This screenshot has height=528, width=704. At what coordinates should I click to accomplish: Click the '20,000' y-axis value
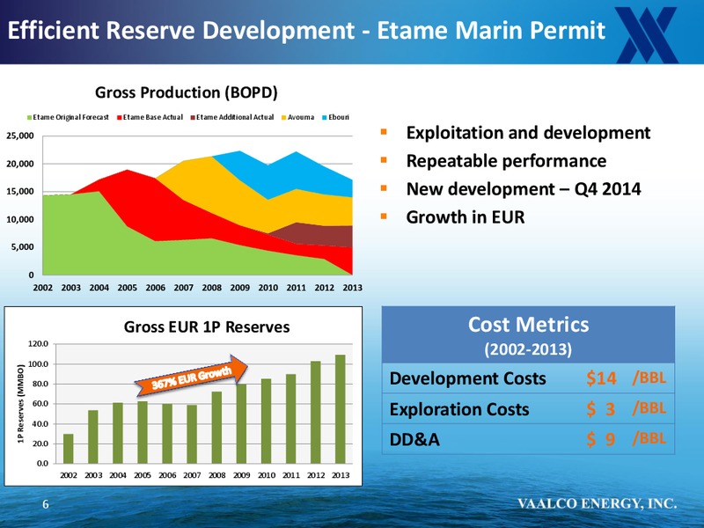[19, 164]
